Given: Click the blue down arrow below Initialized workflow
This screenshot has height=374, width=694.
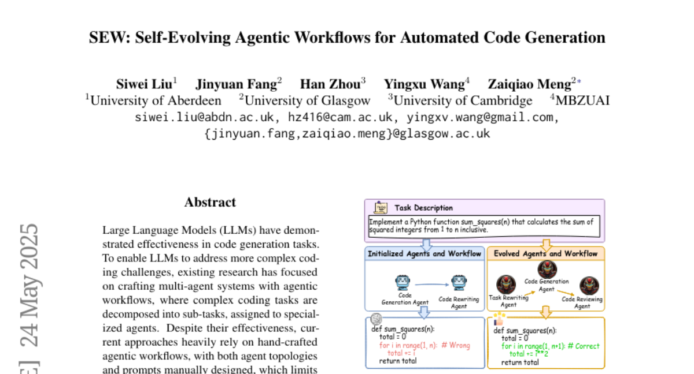Looking at the screenshot, I should pyautogui.click(x=425, y=312).
